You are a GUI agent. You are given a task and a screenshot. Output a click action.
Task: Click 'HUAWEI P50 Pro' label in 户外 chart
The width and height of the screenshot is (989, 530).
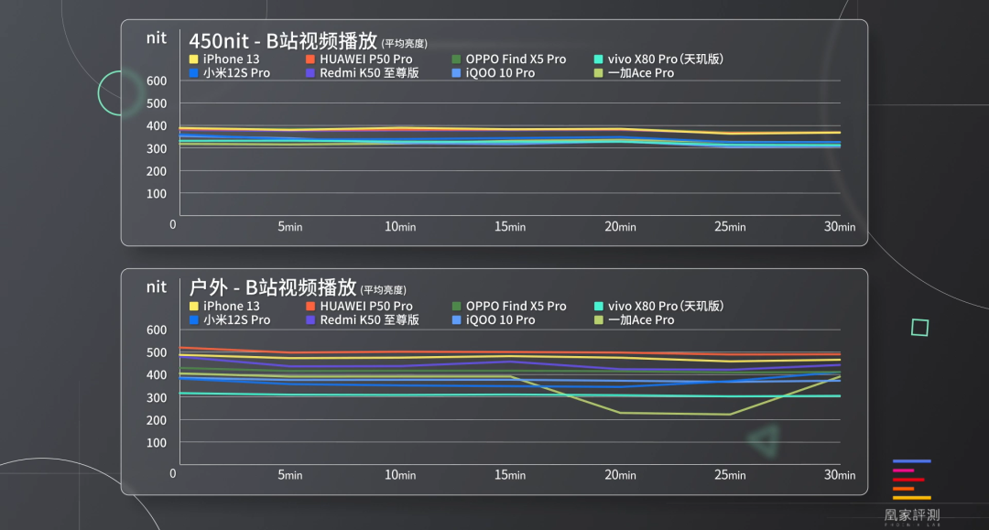tap(365, 307)
